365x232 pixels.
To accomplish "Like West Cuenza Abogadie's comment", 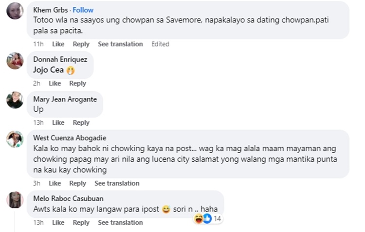I will pyautogui.click(x=55, y=183).
